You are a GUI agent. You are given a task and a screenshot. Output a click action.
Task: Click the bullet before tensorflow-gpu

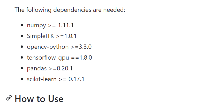(x=22, y=58)
